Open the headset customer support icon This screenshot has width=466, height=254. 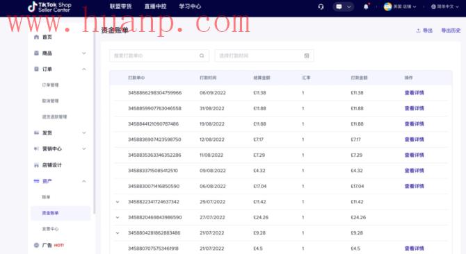point(321,6)
